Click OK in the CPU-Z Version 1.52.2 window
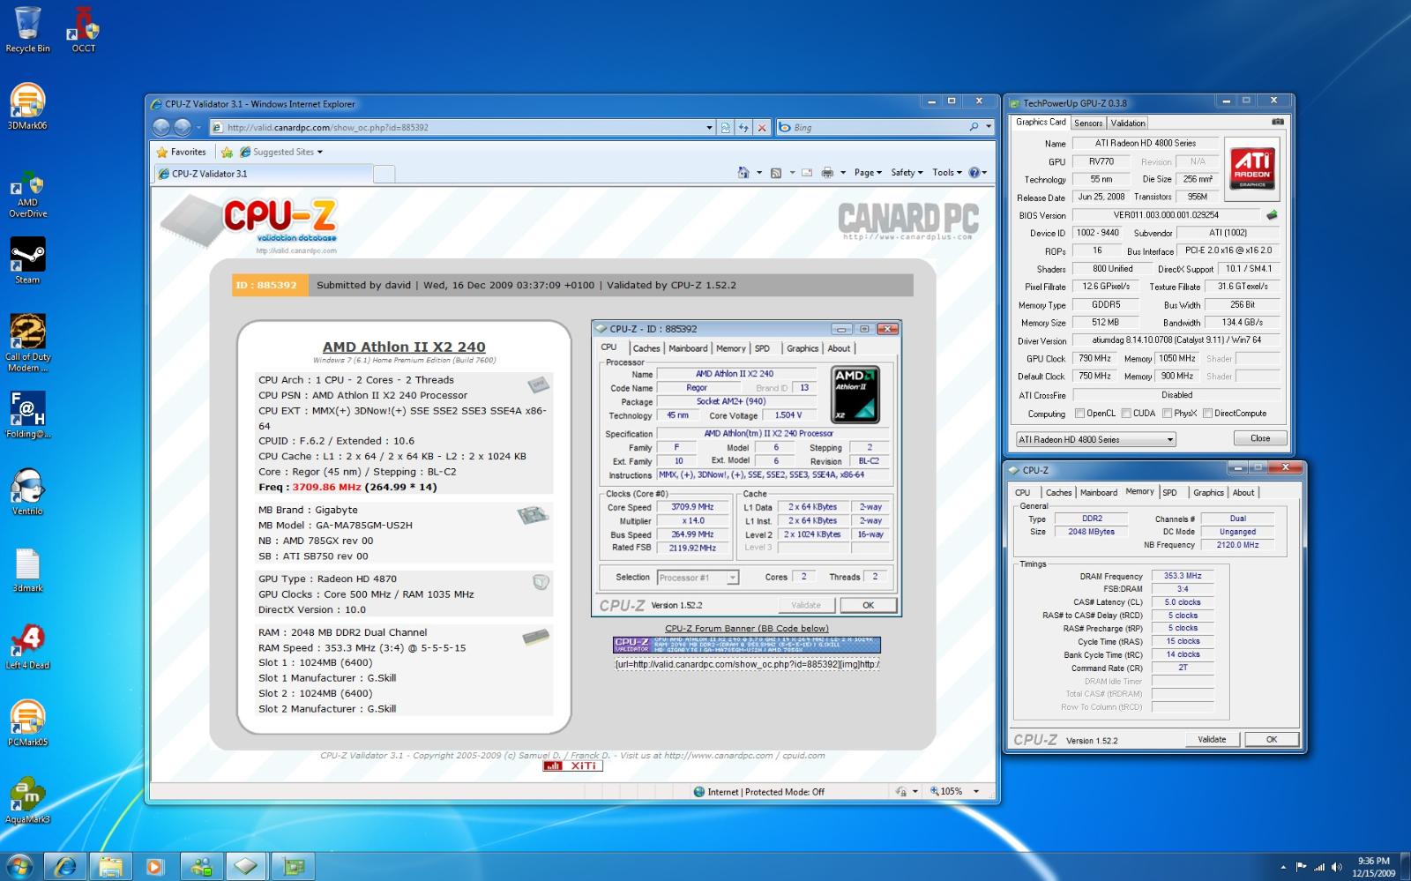The height and width of the screenshot is (881, 1411). coord(1271,739)
